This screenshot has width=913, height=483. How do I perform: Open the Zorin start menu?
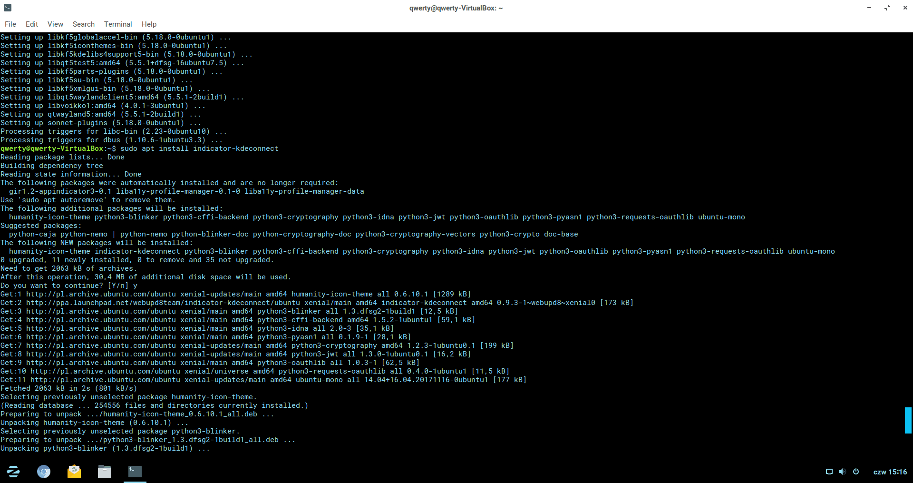coord(13,472)
